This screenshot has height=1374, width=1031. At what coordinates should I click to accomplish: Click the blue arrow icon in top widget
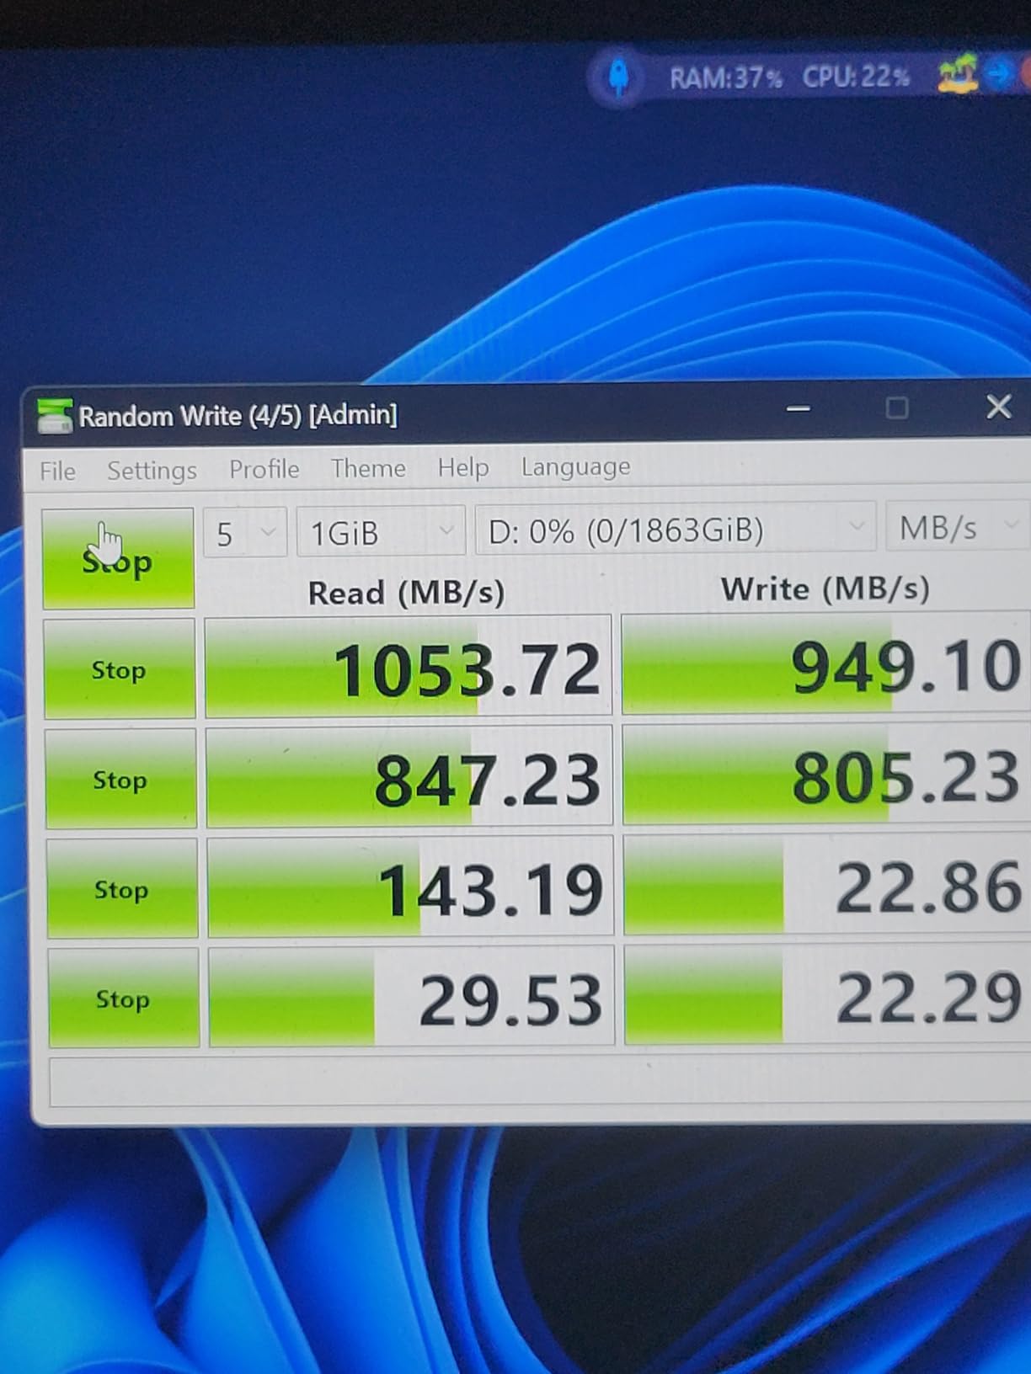tap(999, 74)
